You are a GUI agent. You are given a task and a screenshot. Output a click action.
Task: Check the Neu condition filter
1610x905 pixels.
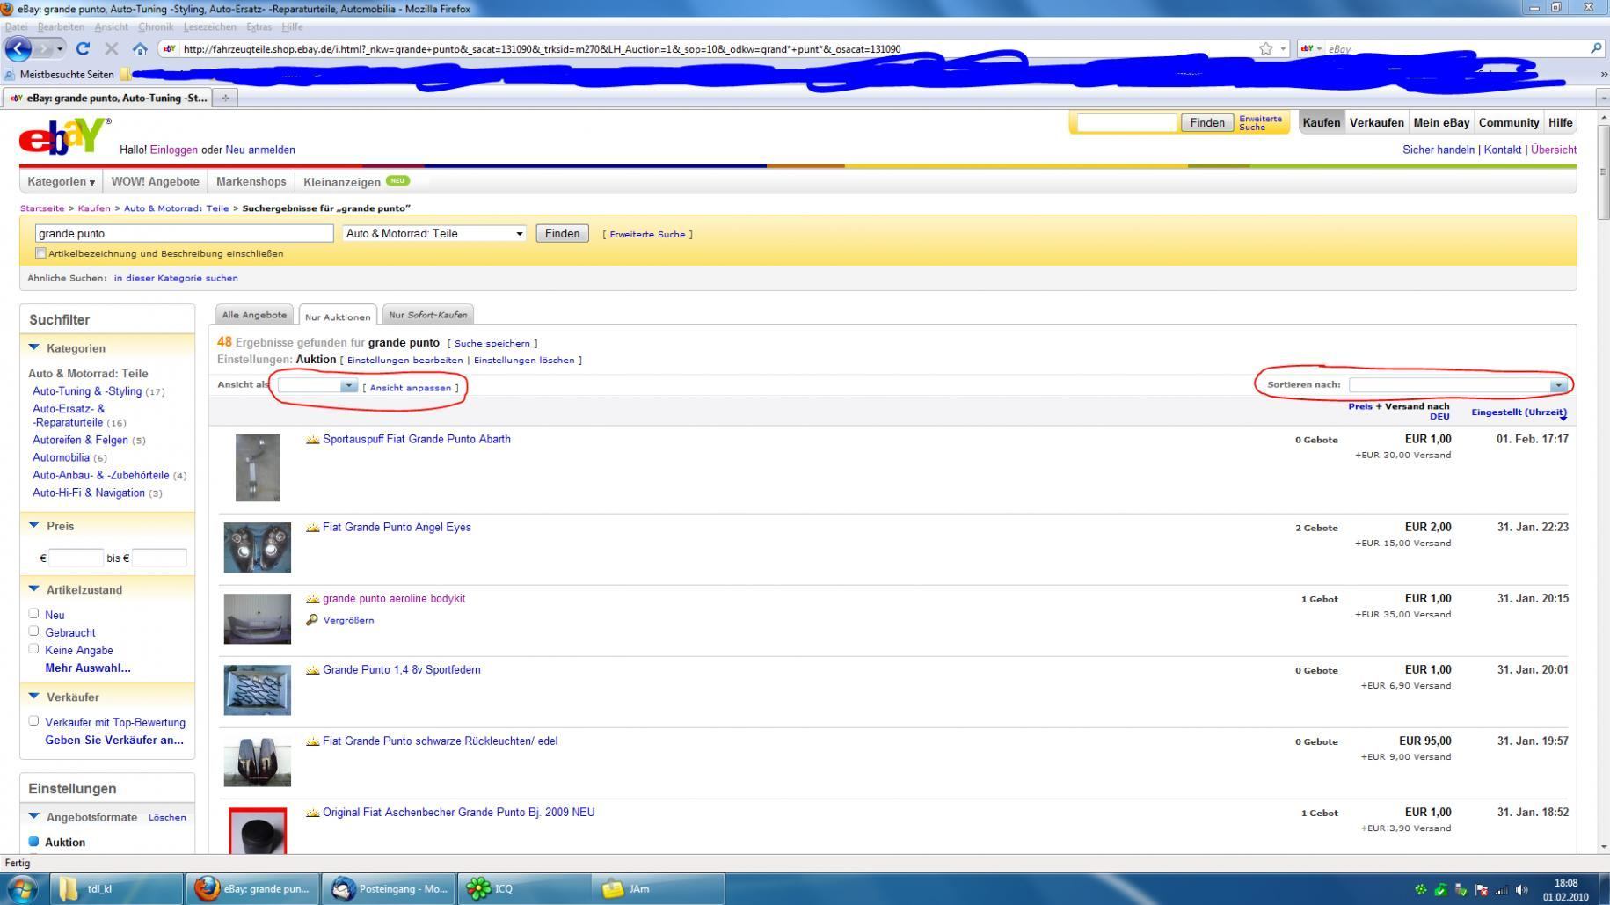[x=33, y=614]
